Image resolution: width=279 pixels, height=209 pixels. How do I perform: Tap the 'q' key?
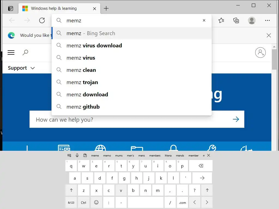(71, 166)
